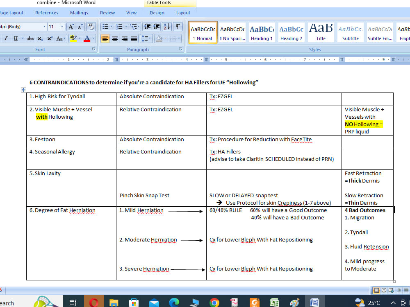Center align text

click(115, 38)
